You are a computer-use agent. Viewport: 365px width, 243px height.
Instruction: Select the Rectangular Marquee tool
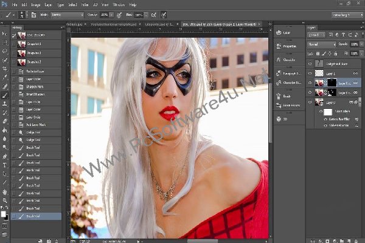click(4, 43)
